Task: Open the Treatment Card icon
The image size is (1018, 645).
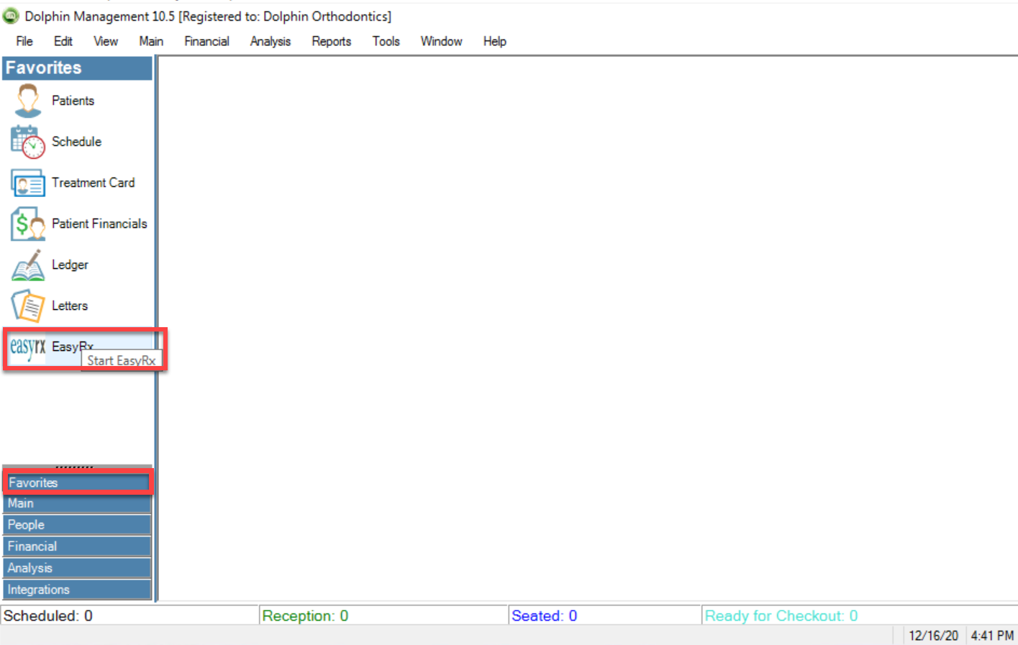Action: (28, 183)
